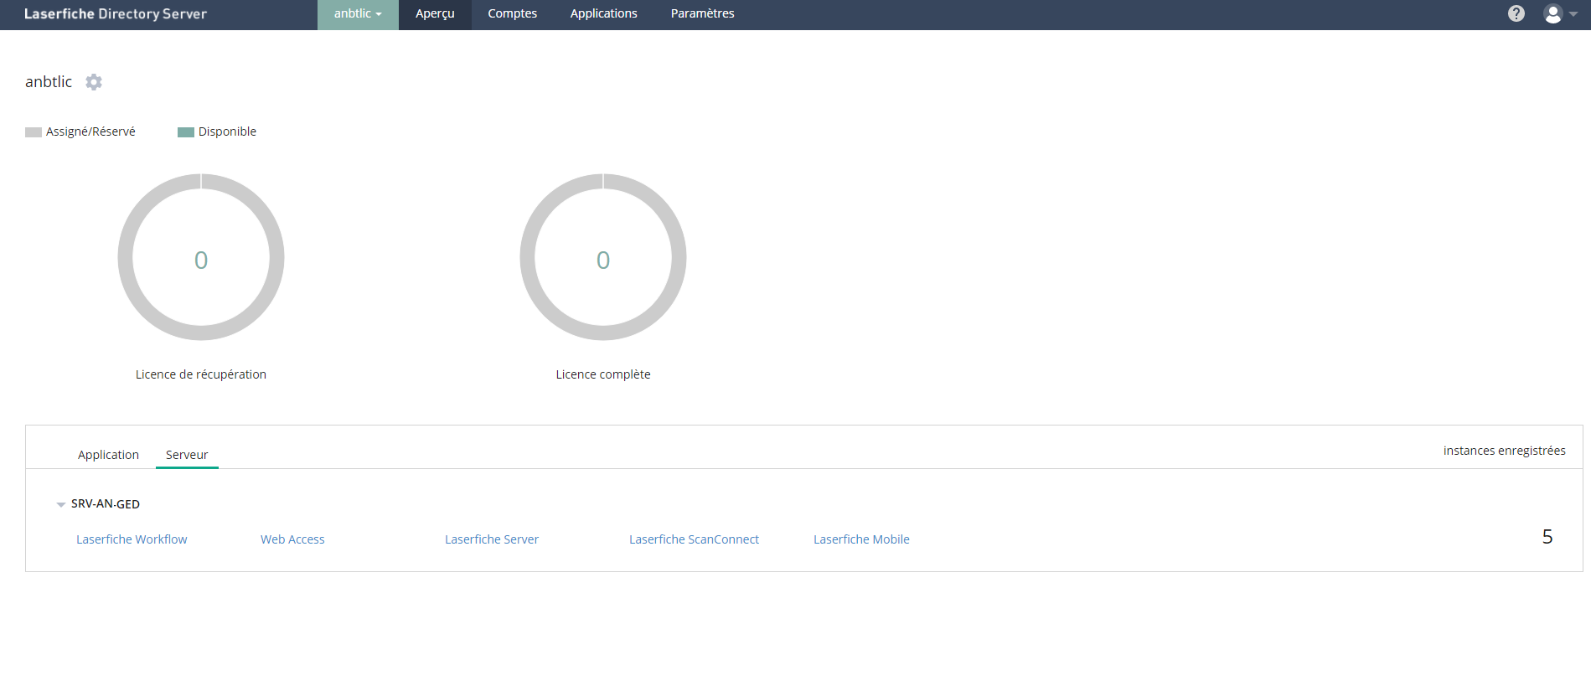Screen dimensions: 1591x686
Task: Click the Assigné/Réservé legend gray swatch
Action: click(x=34, y=132)
